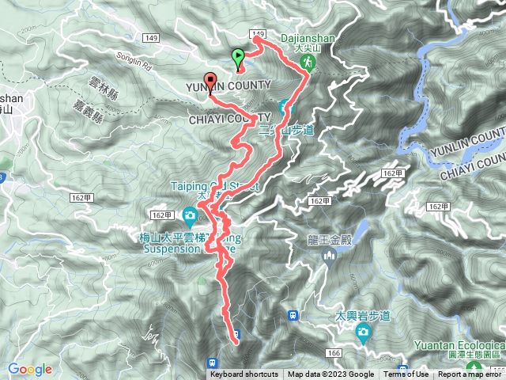Open the Google logo link
The height and width of the screenshot is (380, 506).
point(30,370)
